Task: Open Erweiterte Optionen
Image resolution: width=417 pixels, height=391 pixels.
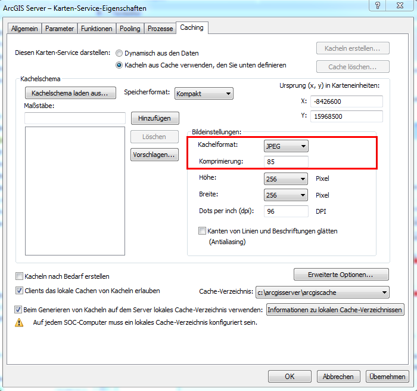Action: point(341,275)
